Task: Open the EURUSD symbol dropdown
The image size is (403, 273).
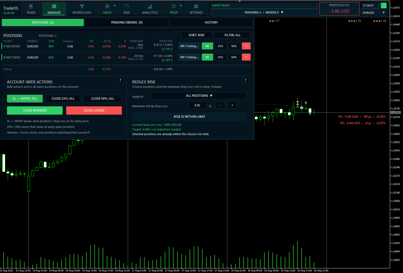Action: [374, 13]
